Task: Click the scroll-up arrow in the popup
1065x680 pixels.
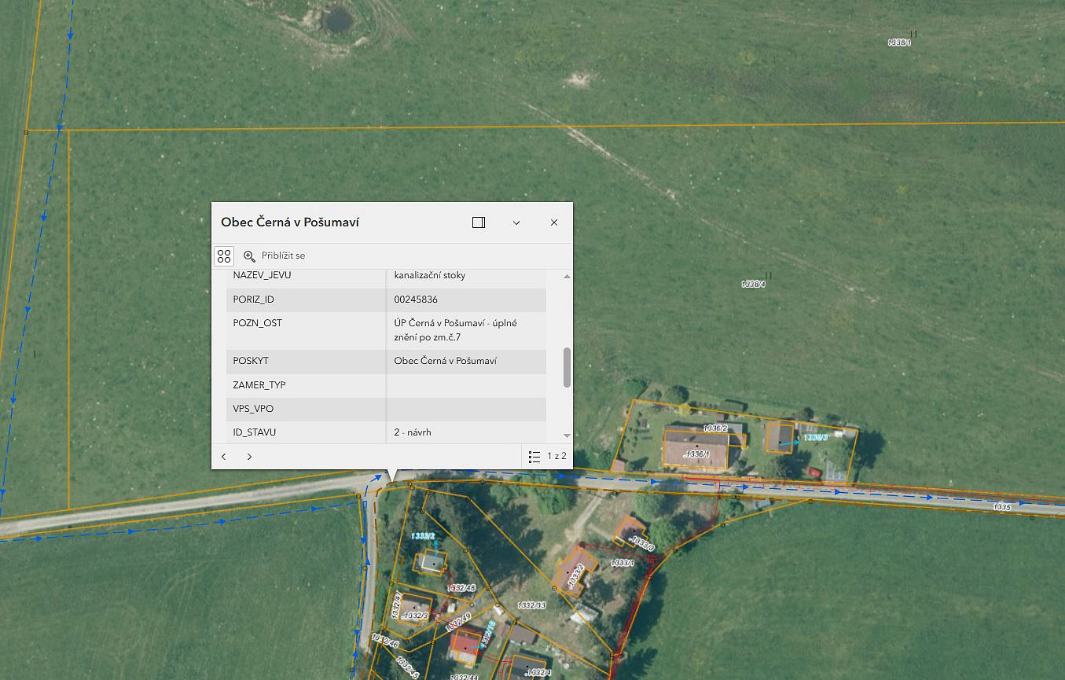Action: click(567, 276)
